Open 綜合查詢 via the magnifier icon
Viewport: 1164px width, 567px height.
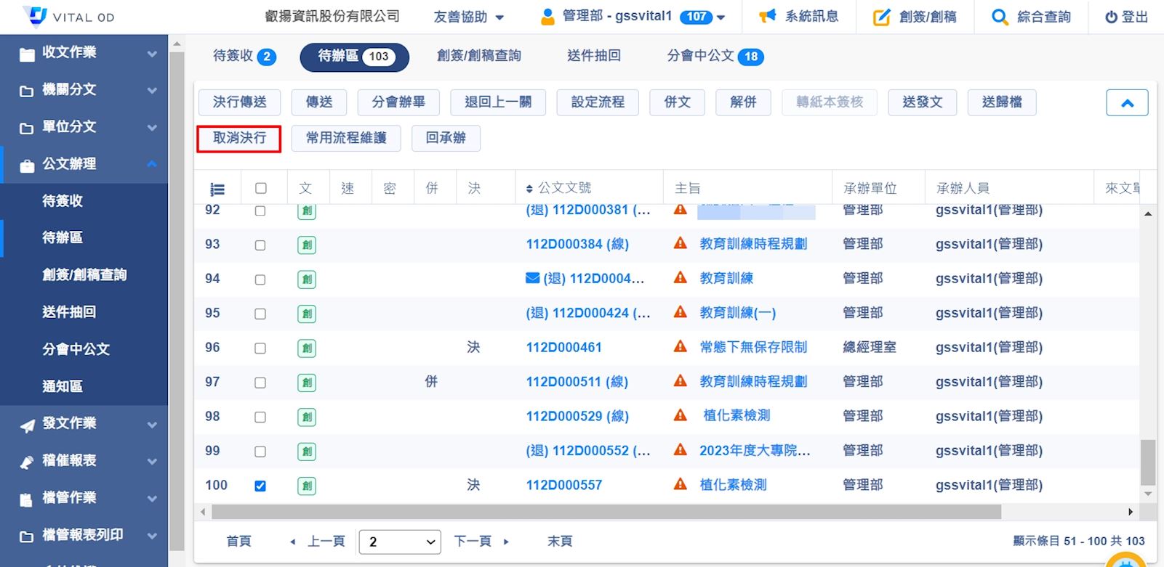pos(1000,17)
